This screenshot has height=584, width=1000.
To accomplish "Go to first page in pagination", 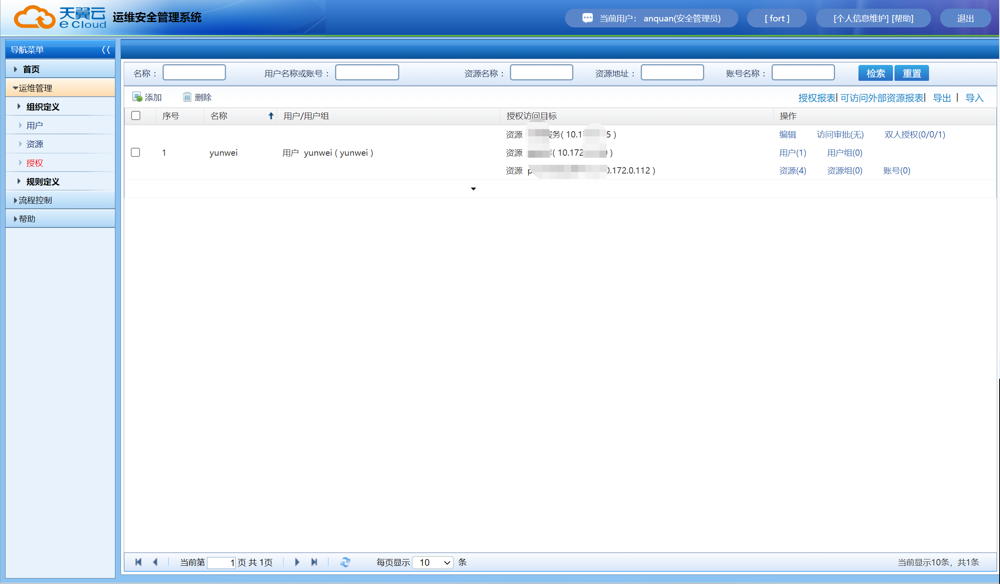I will click(x=138, y=562).
